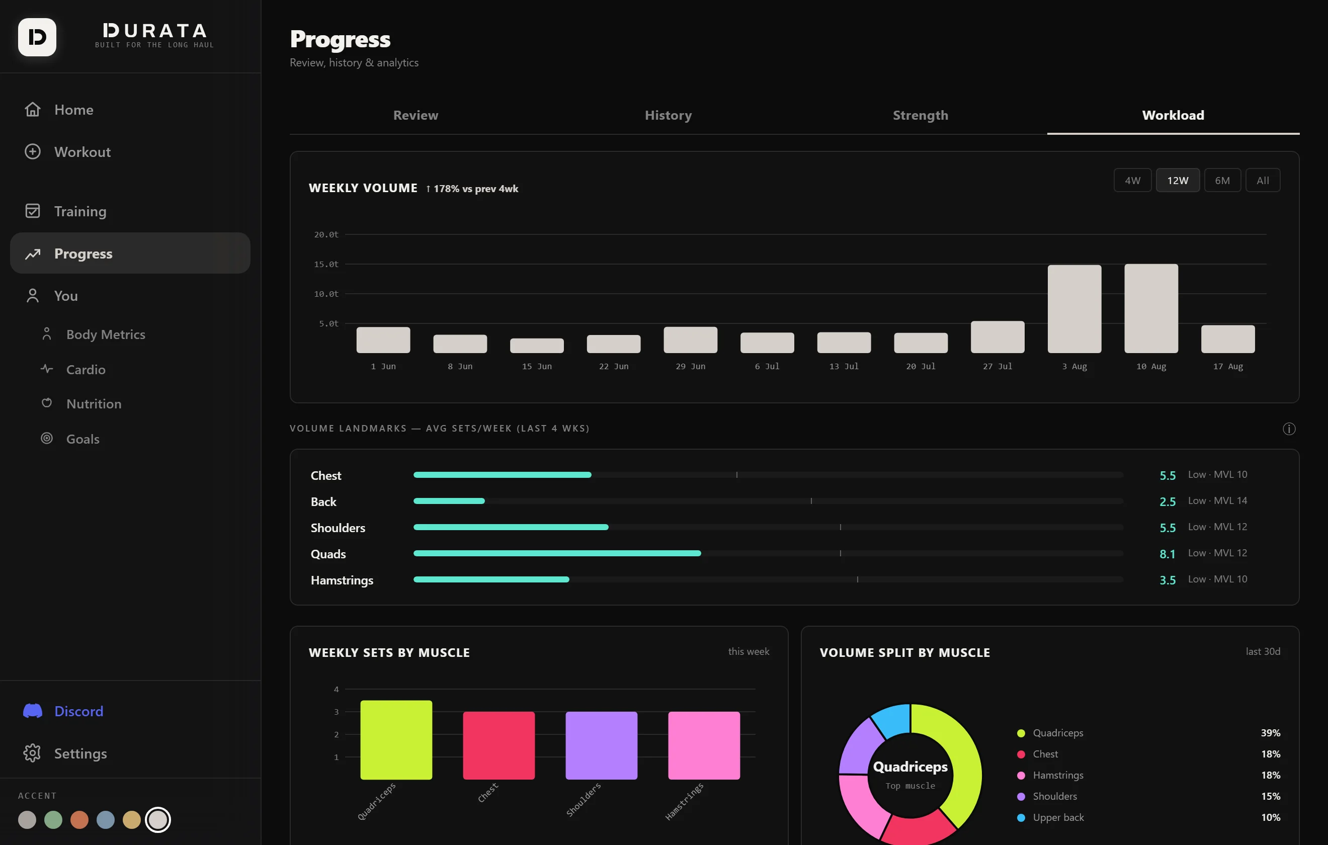Set weekly volume range to 6M
Viewport: 1328px width, 845px height.
1222,180
